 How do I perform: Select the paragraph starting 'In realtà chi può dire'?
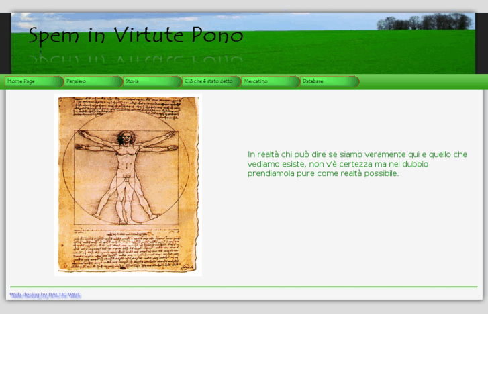point(357,164)
